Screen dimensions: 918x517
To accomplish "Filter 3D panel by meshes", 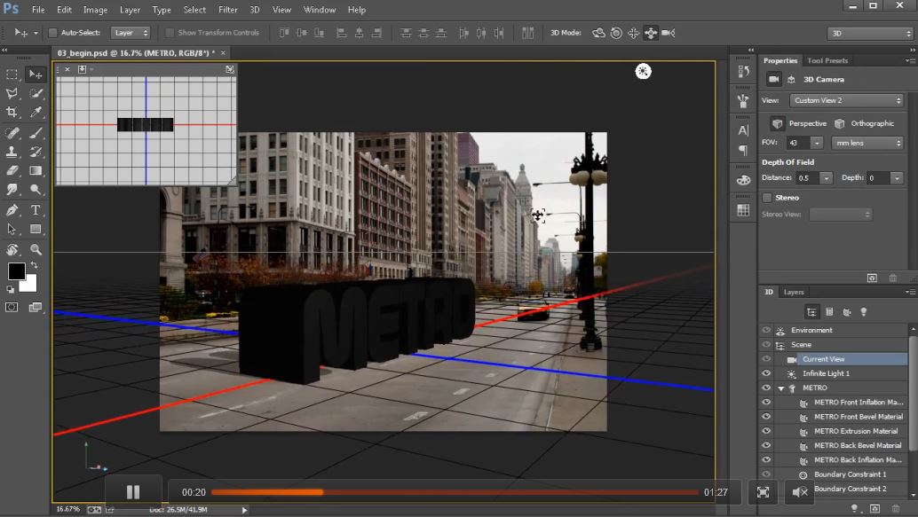I will coord(829,312).
